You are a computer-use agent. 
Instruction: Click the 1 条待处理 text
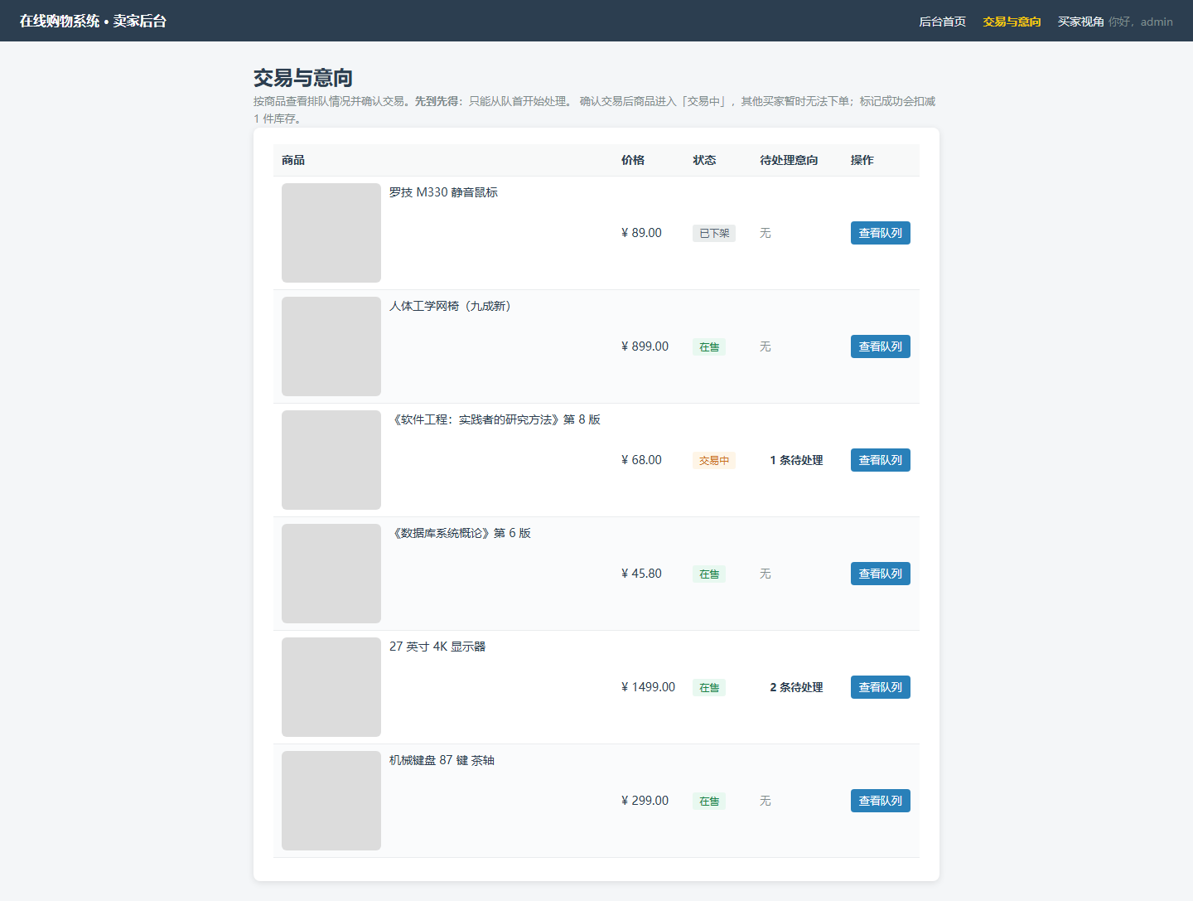coord(796,460)
